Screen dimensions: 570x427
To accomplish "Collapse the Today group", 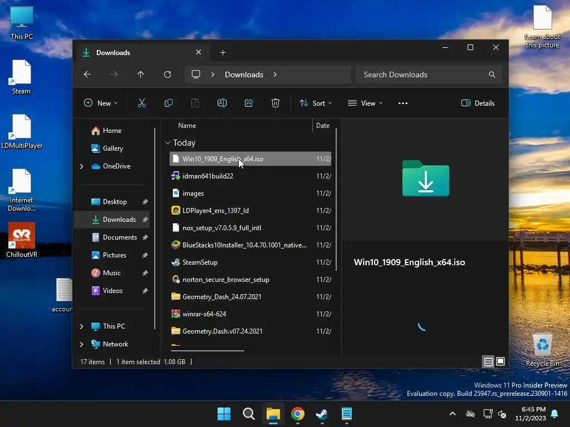I will 168,143.
